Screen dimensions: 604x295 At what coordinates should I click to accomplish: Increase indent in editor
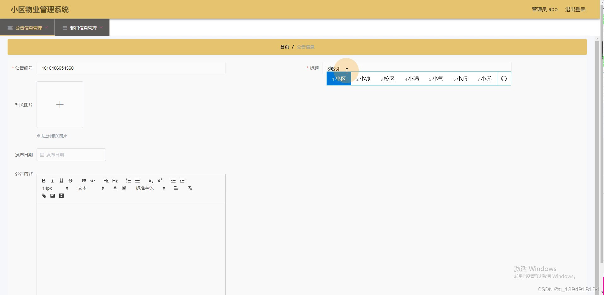[182, 181]
